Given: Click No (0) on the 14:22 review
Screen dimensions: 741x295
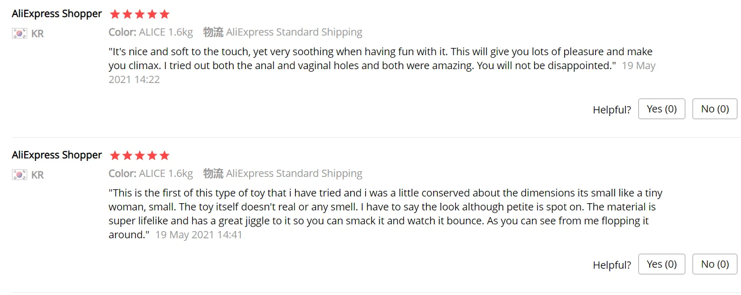Looking at the screenshot, I should click(x=715, y=109).
